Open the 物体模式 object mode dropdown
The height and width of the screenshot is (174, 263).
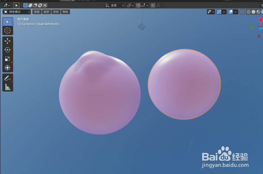click(x=17, y=12)
